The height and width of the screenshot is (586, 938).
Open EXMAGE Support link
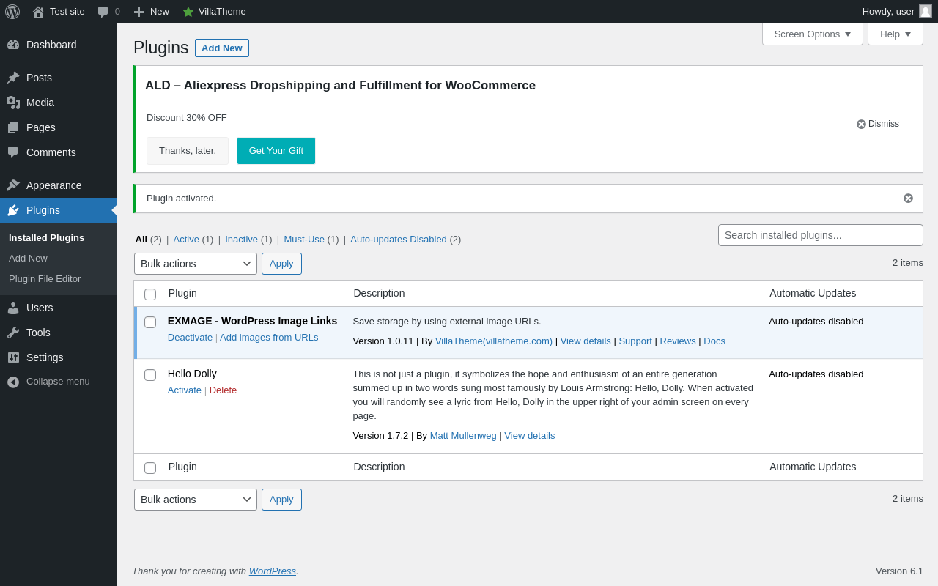click(635, 341)
